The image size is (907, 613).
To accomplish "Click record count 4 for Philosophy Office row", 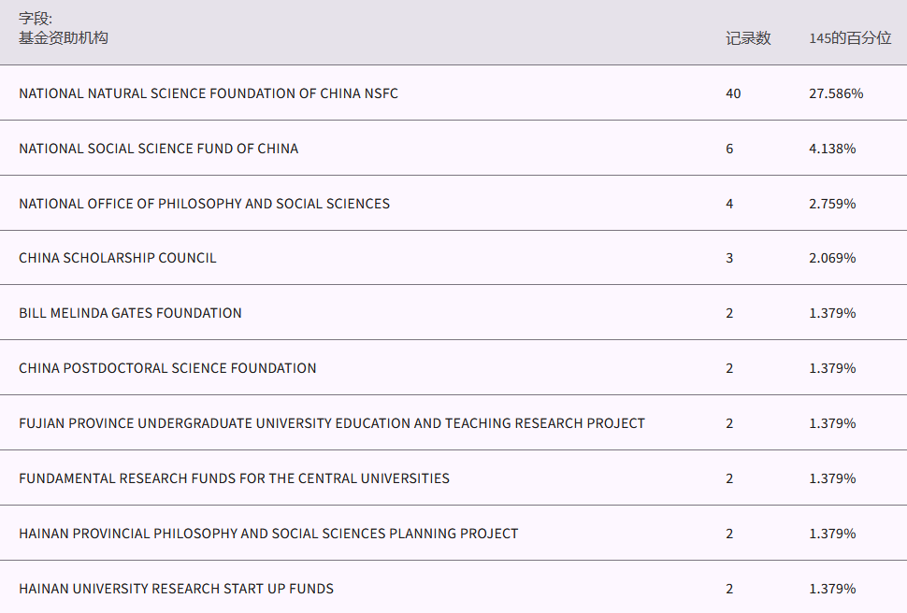I will pos(729,204).
